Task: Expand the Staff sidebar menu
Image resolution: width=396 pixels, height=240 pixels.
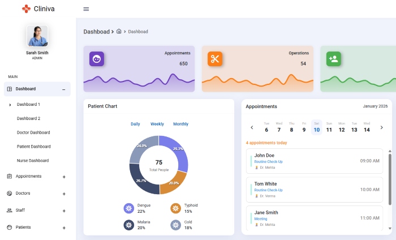Action: 64,211
